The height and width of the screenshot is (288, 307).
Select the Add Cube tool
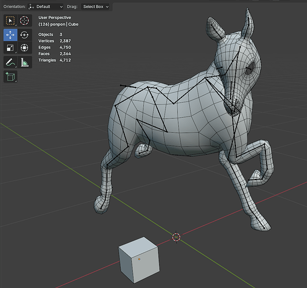tap(10, 77)
